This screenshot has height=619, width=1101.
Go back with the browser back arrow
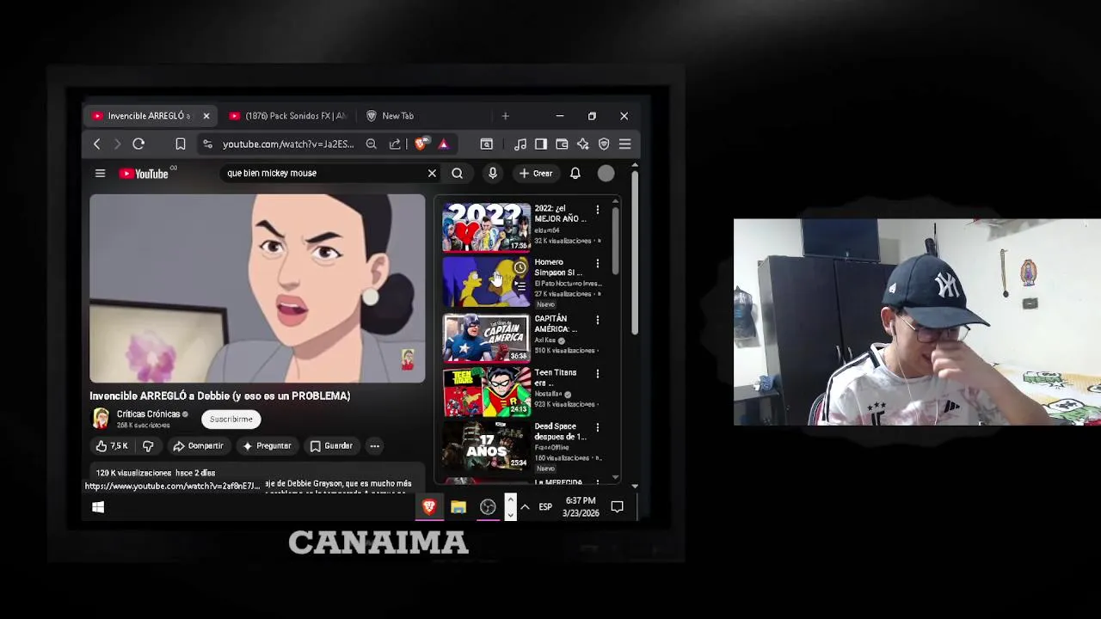coord(96,144)
